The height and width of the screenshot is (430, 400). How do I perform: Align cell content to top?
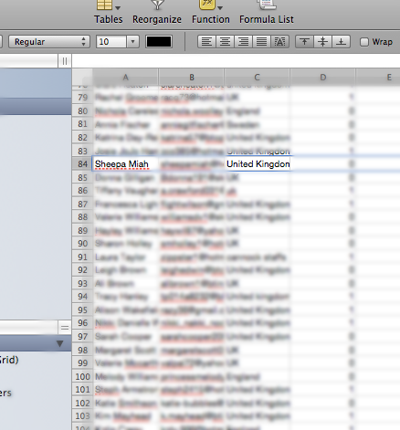tap(304, 42)
